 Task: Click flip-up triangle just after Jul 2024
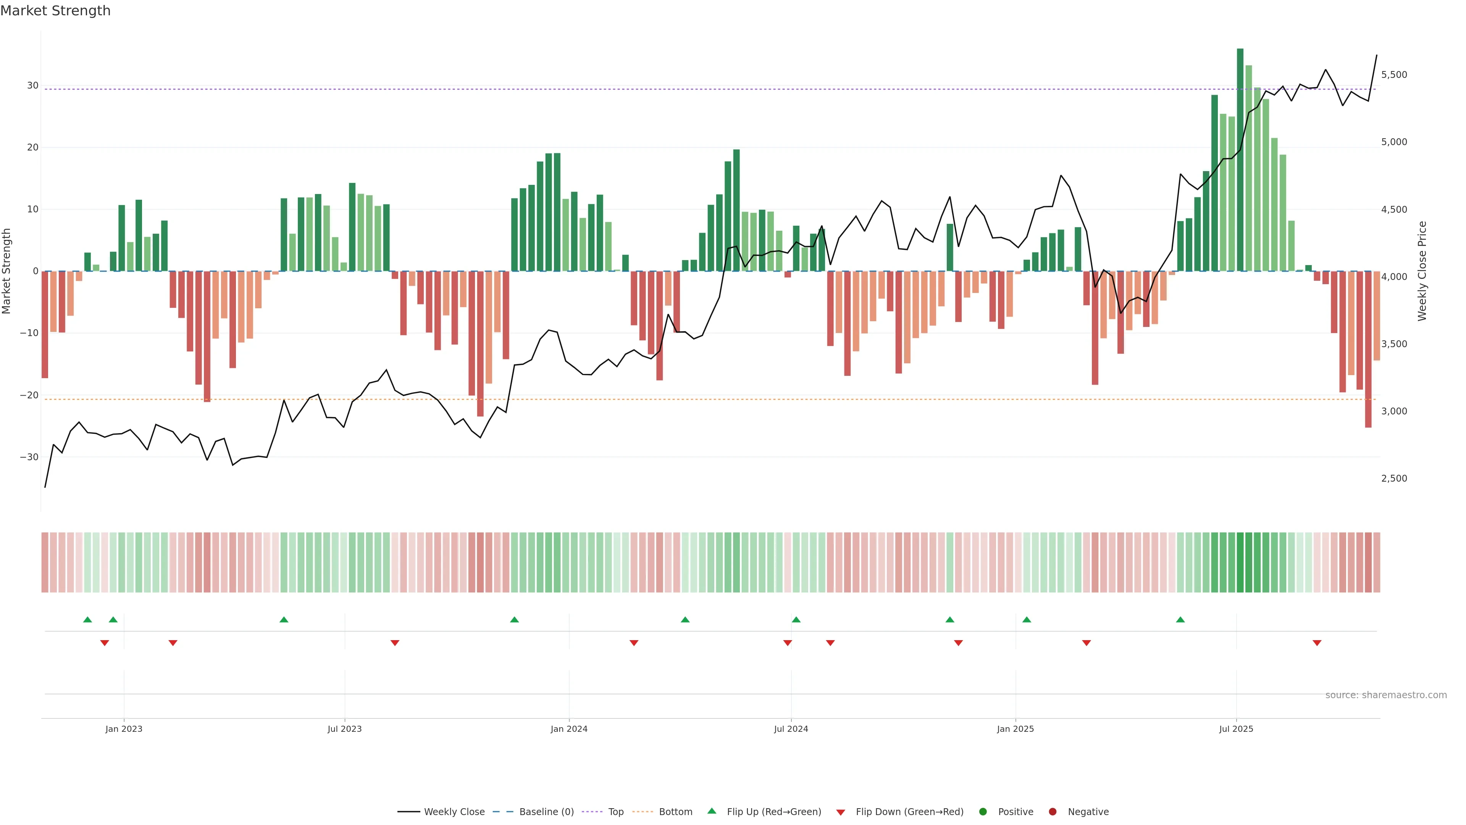(796, 620)
